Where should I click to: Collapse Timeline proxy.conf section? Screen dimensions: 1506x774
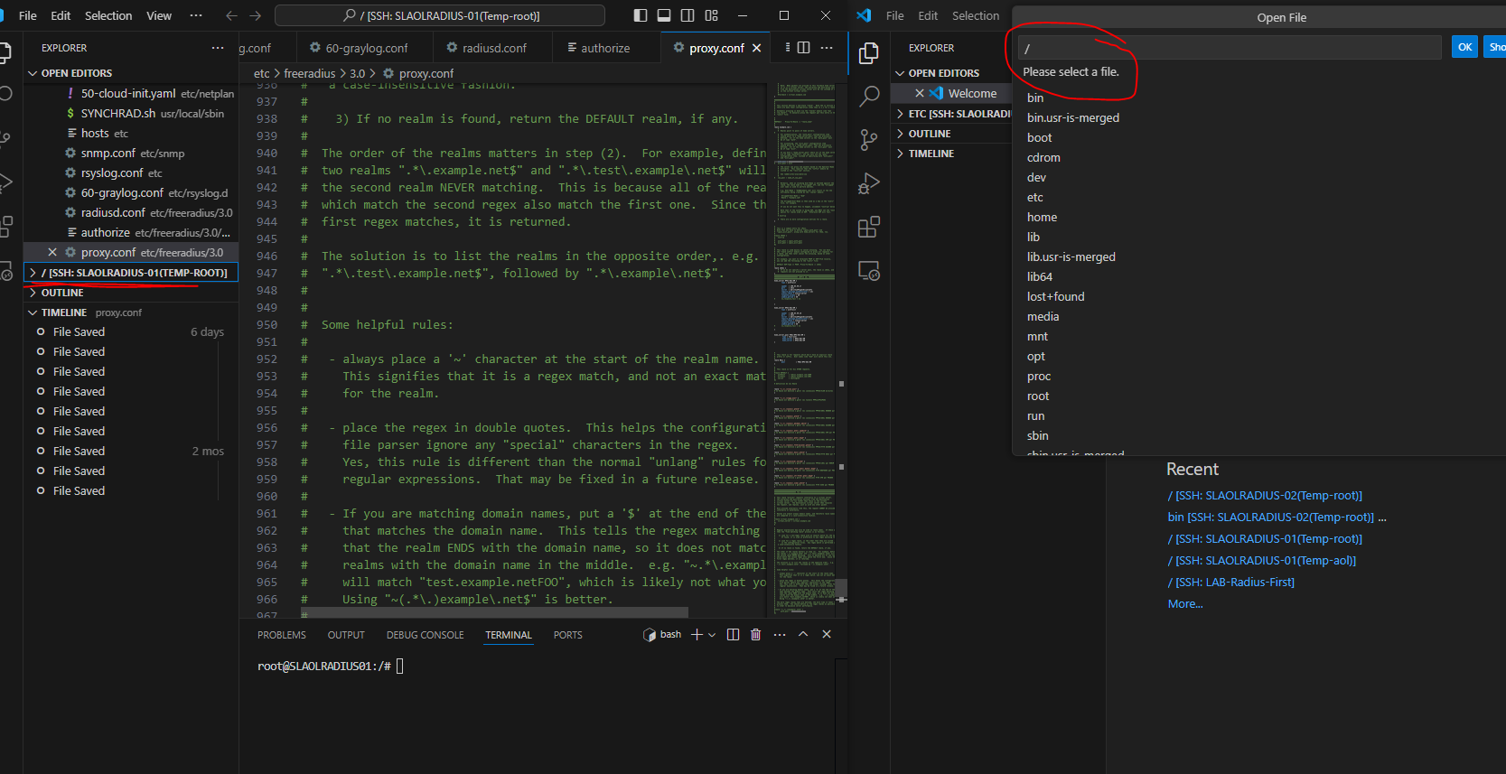(x=131, y=312)
